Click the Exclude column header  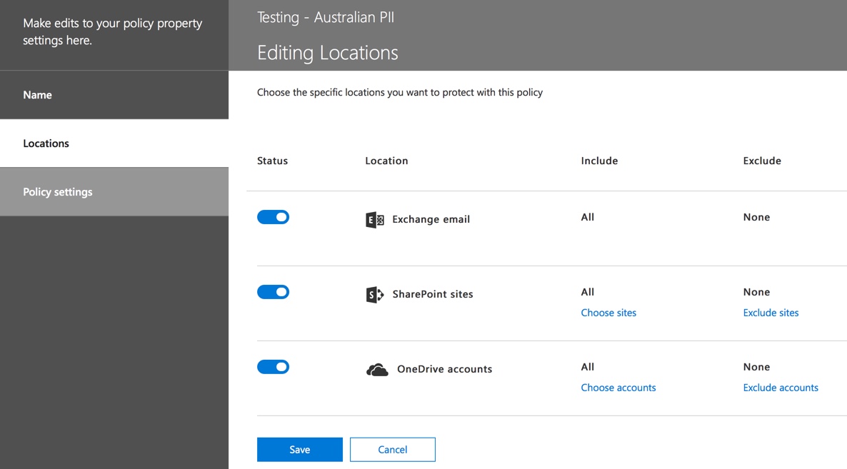point(761,161)
